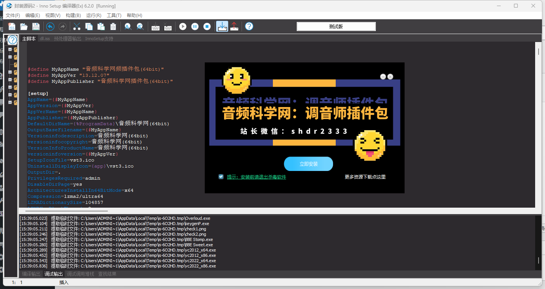
Task: Switch to the 主脚本 tab
Action: pos(29,39)
